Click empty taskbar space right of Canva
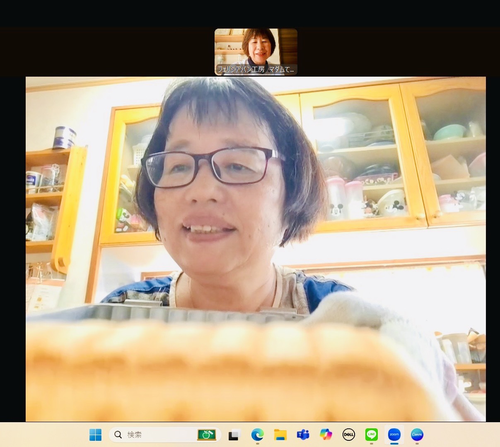 click(x=460, y=435)
